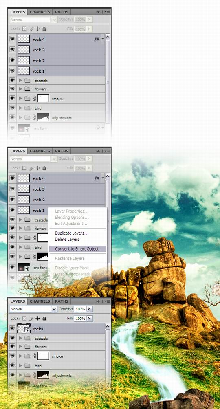220x409 pixels.
Task: Click Rasterize Layers in the context menu
Action: (x=70, y=259)
